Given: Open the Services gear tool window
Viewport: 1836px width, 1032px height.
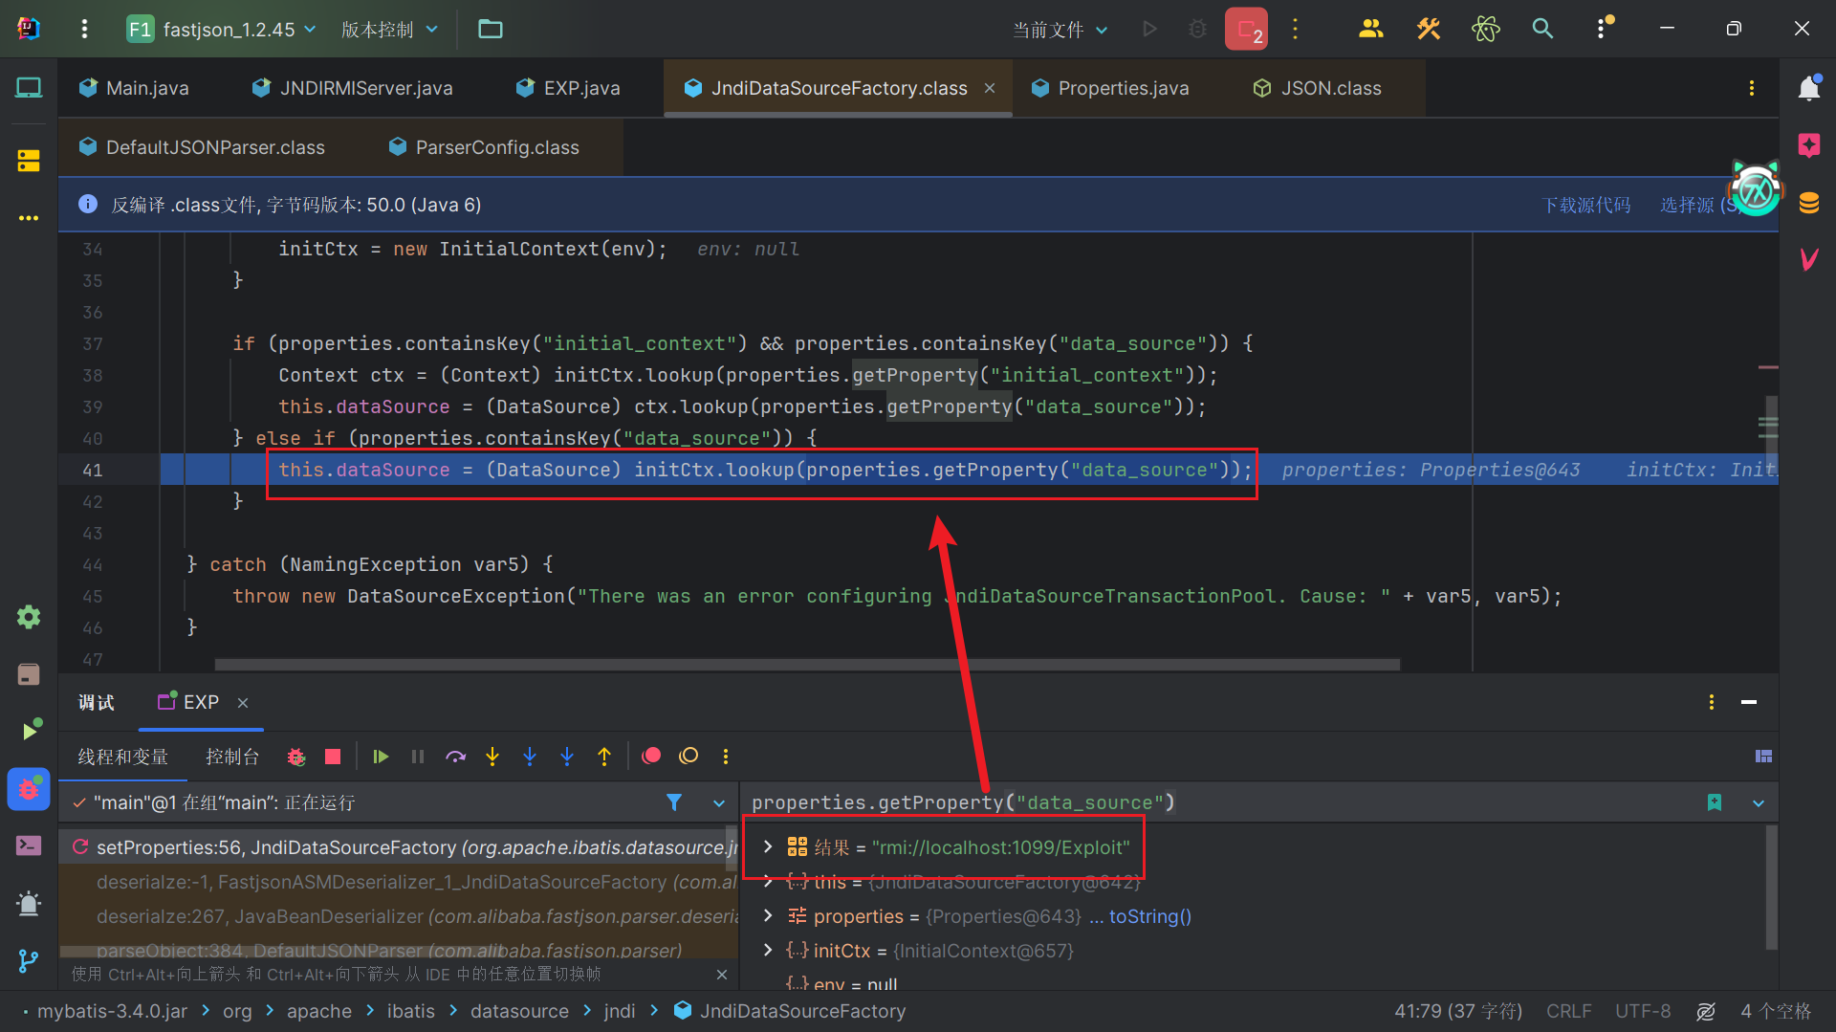Looking at the screenshot, I should coord(29,617).
